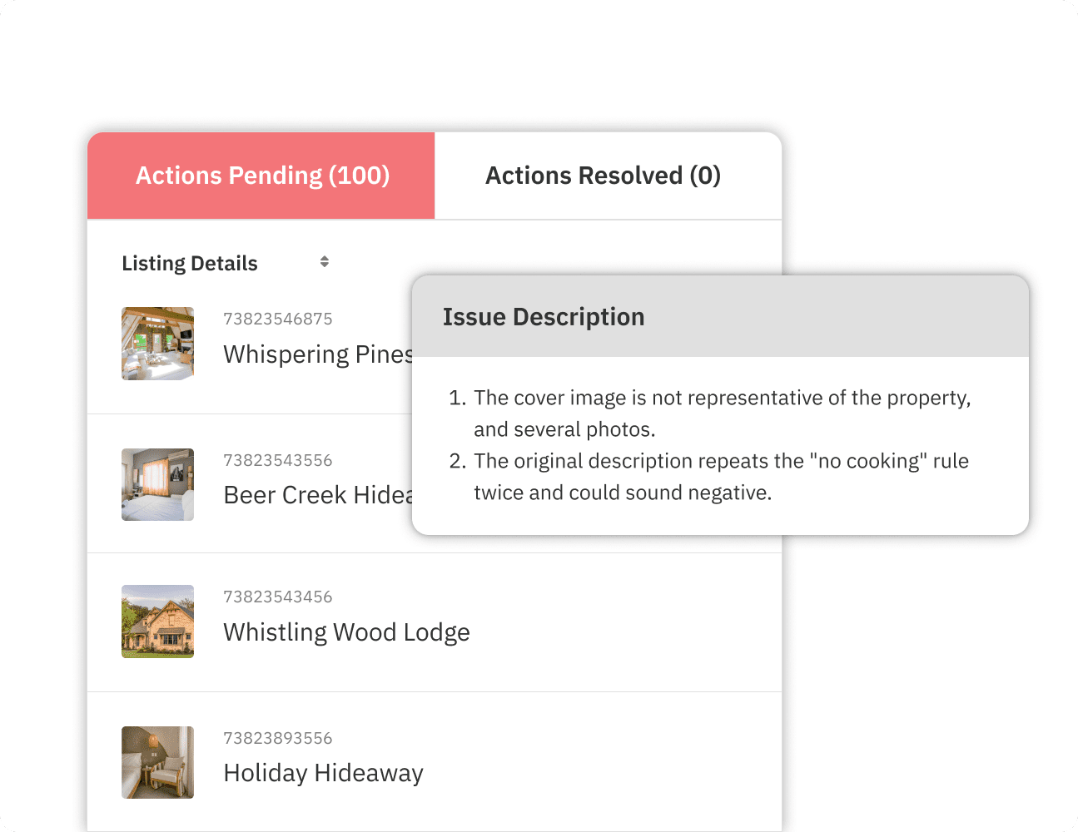Click the Listing Details column header
The width and height of the screenshot is (1078, 832).
click(x=190, y=263)
